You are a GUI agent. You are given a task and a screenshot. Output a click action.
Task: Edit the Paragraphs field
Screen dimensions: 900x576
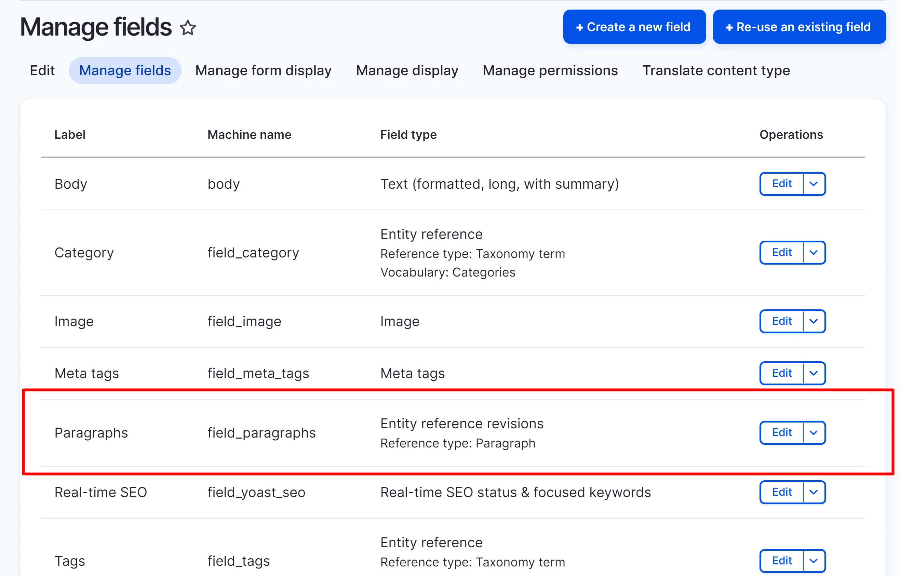[x=781, y=432]
